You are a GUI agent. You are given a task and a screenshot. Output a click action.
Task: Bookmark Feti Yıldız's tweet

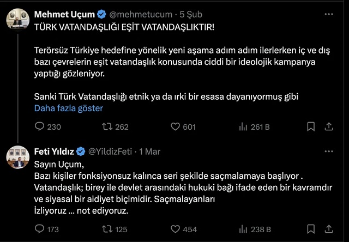[311, 229]
